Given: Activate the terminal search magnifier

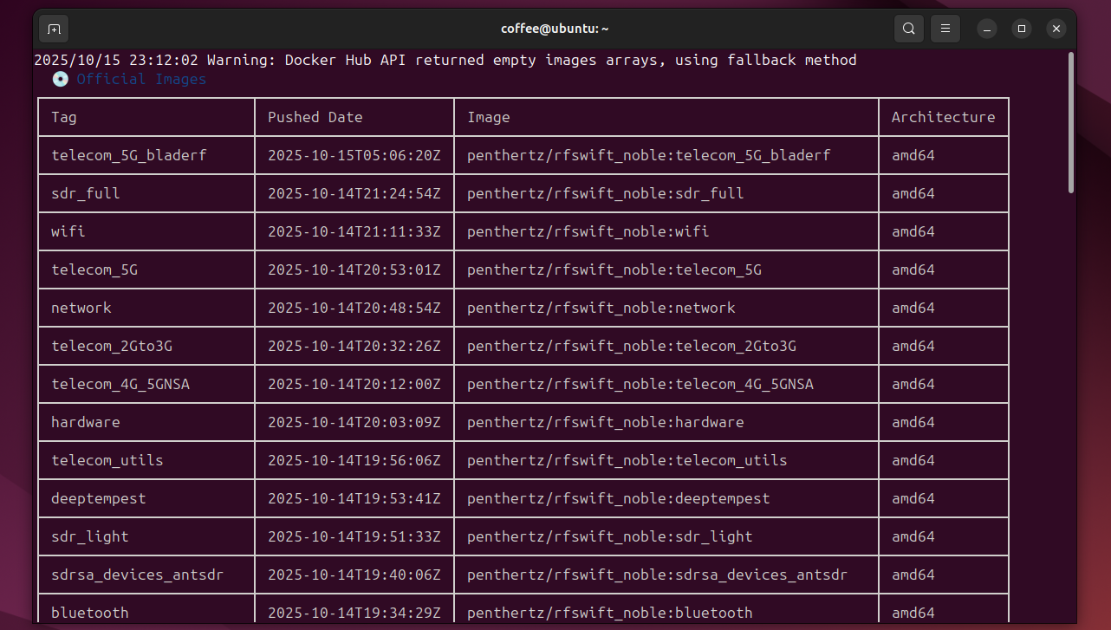Looking at the screenshot, I should tap(908, 28).
